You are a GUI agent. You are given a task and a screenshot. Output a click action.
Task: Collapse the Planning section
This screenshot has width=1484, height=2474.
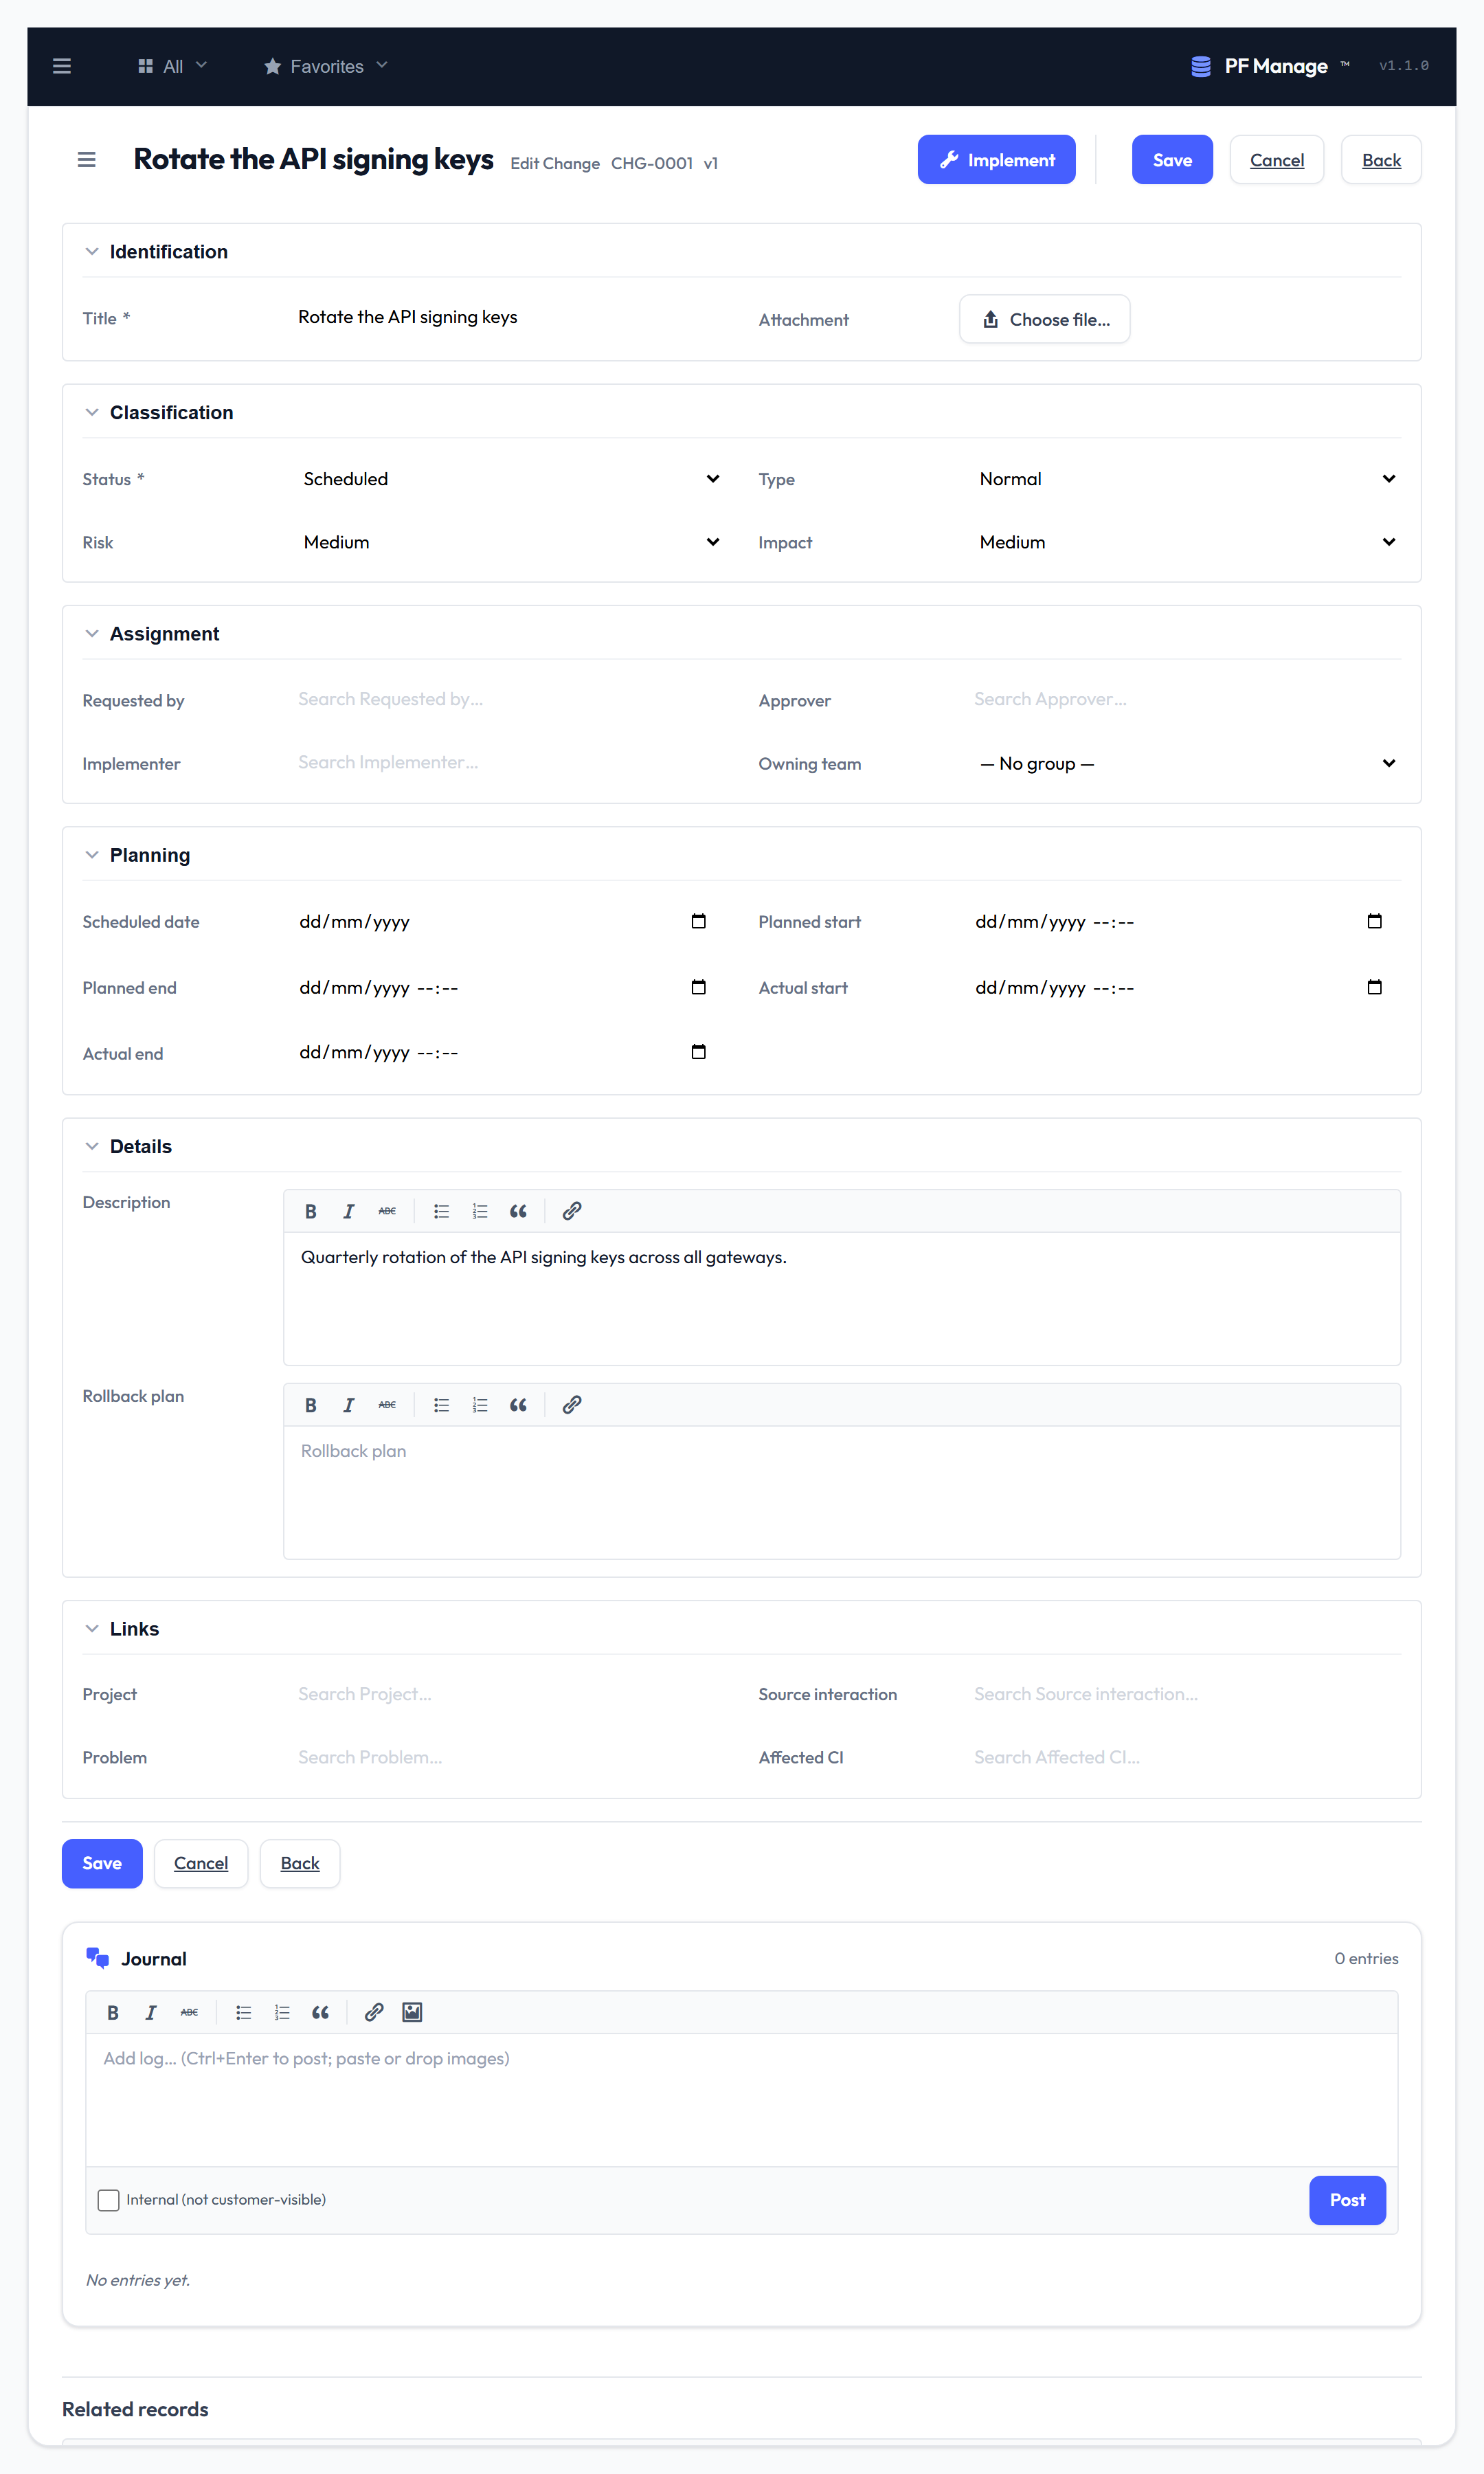(92, 855)
